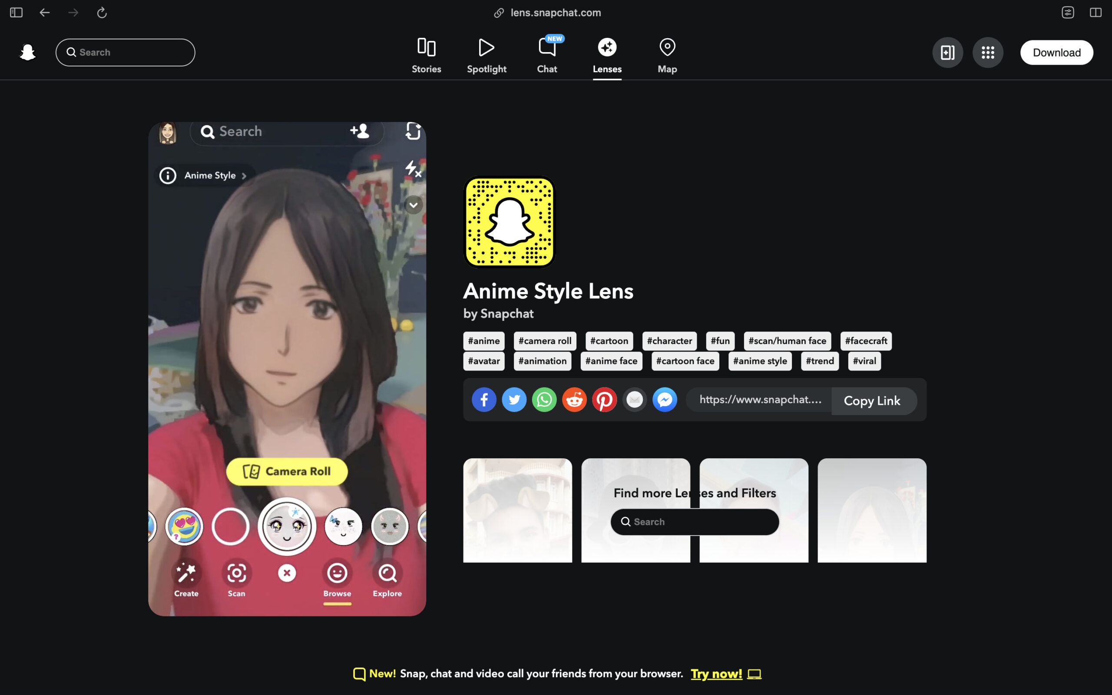This screenshot has width=1112, height=695.
Task: Open the Spotlight tab
Action: coord(486,52)
